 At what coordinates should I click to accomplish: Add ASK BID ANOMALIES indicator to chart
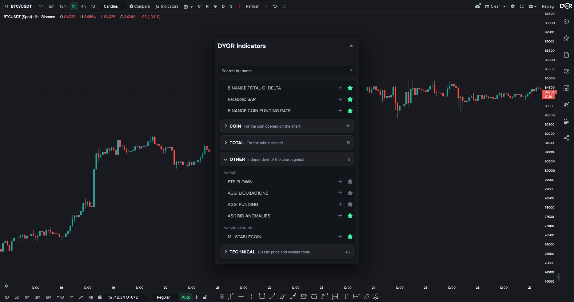[x=340, y=216]
